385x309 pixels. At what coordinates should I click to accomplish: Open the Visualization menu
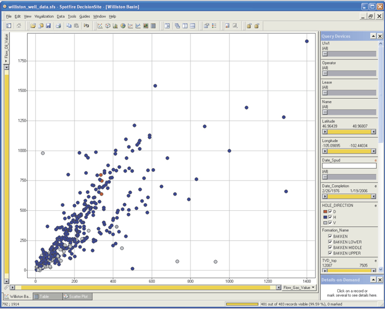click(44, 16)
